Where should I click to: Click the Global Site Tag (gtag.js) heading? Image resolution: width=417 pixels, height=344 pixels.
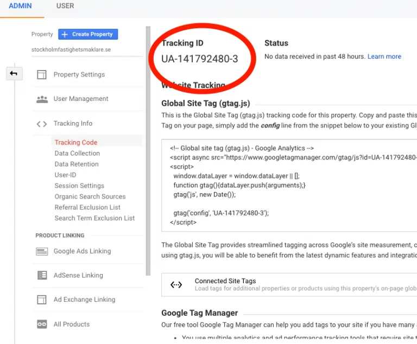pyautogui.click(x=206, y=104)
